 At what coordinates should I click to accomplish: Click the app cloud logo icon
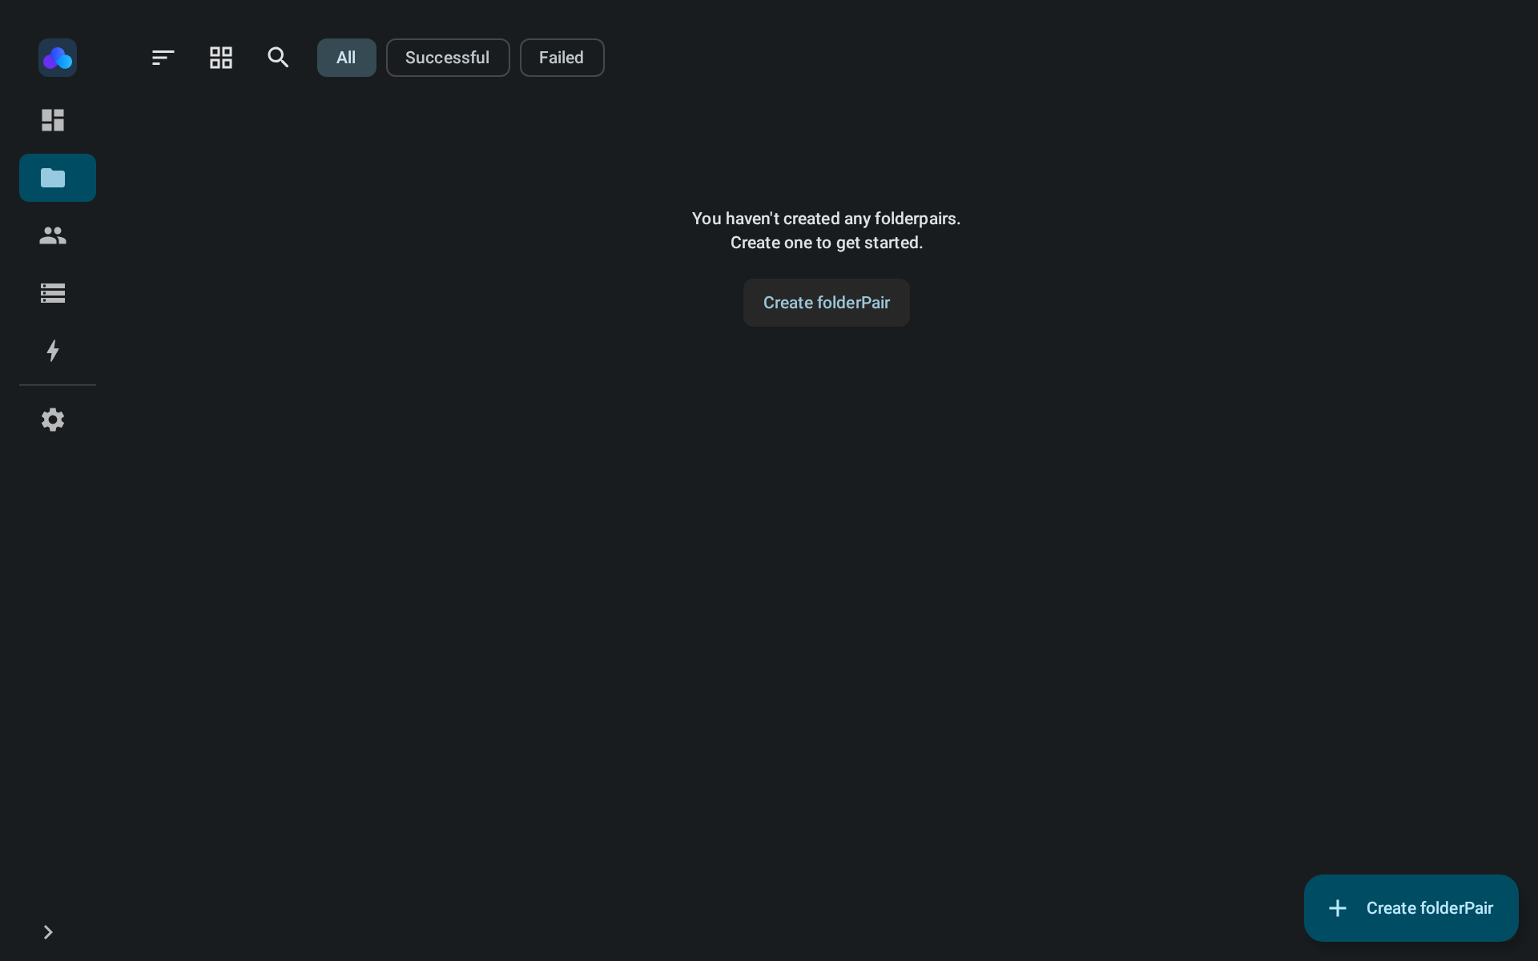tap(58, 58)
